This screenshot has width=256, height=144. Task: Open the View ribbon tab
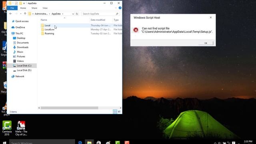(x=45, y=8)
